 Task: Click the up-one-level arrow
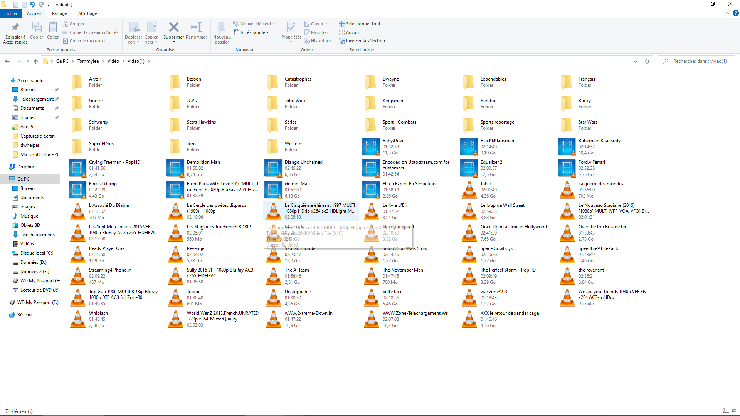[36, 61]
